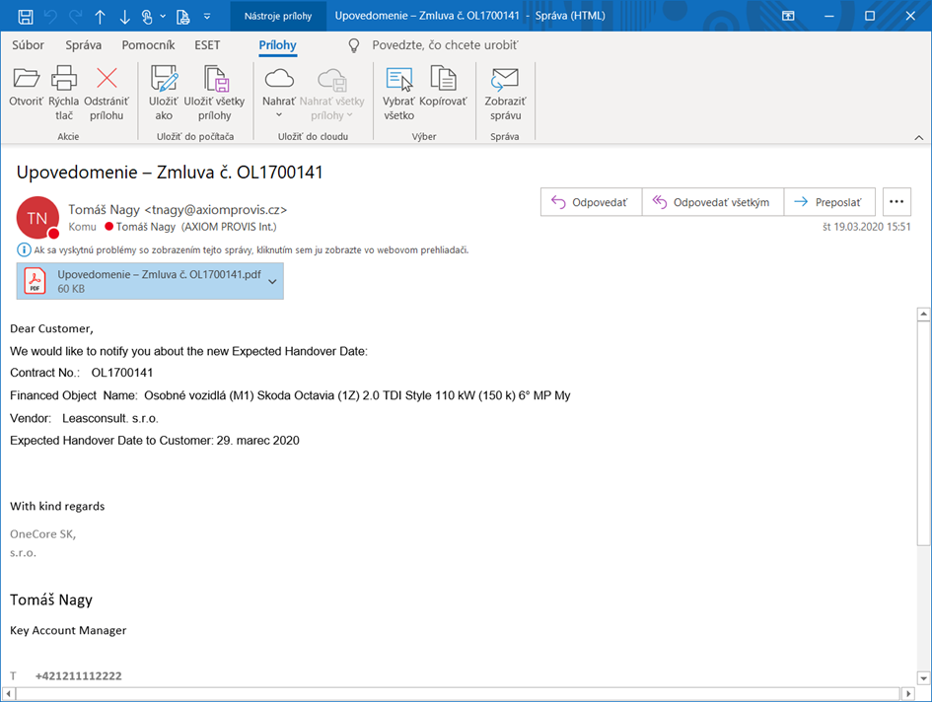
Task: Click the Odpovedať reply button
Action: click(x=591, y=202)
